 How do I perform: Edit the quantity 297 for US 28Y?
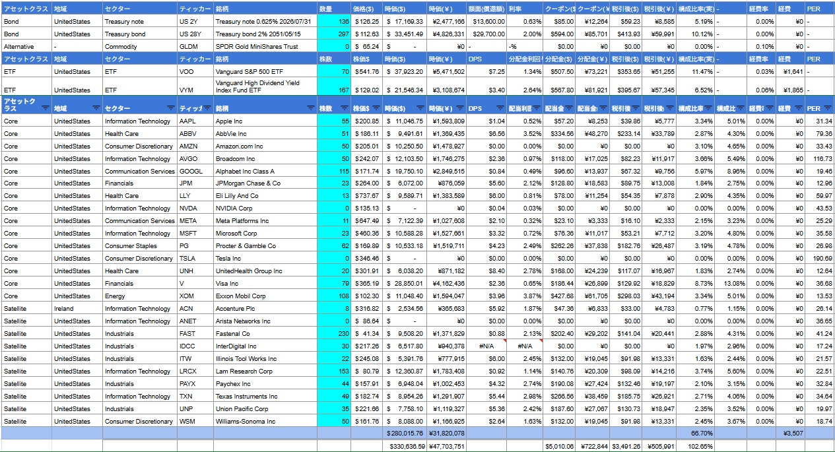tap(334, 34)
